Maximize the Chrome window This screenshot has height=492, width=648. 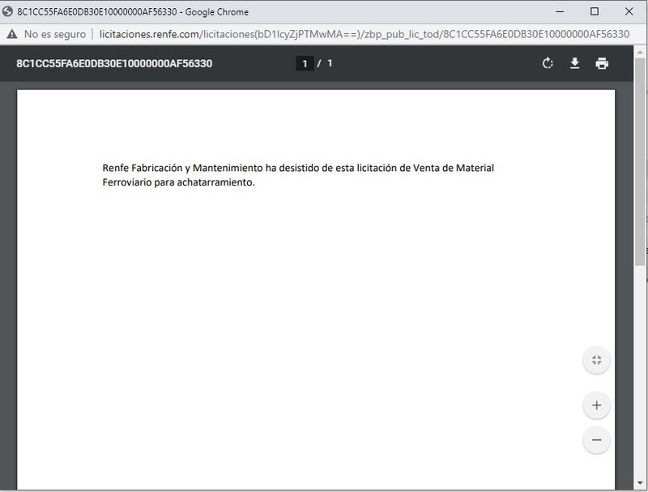[595, 11]
